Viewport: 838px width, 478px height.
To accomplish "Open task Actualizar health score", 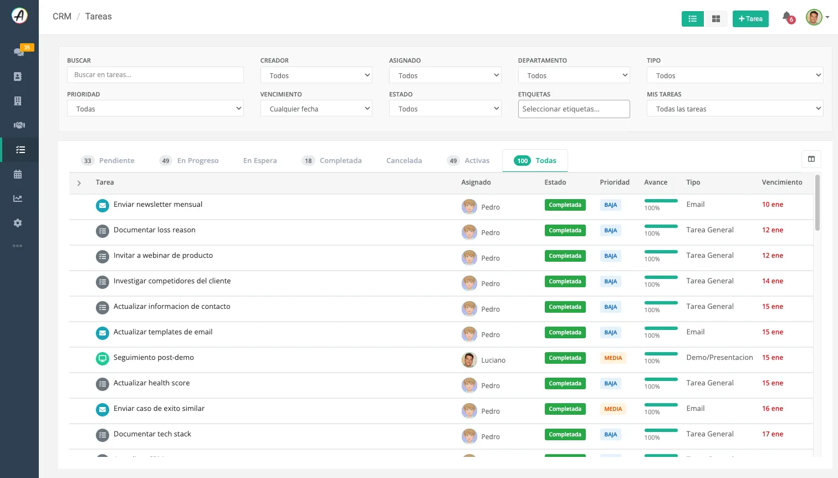I will pos(151,383).
